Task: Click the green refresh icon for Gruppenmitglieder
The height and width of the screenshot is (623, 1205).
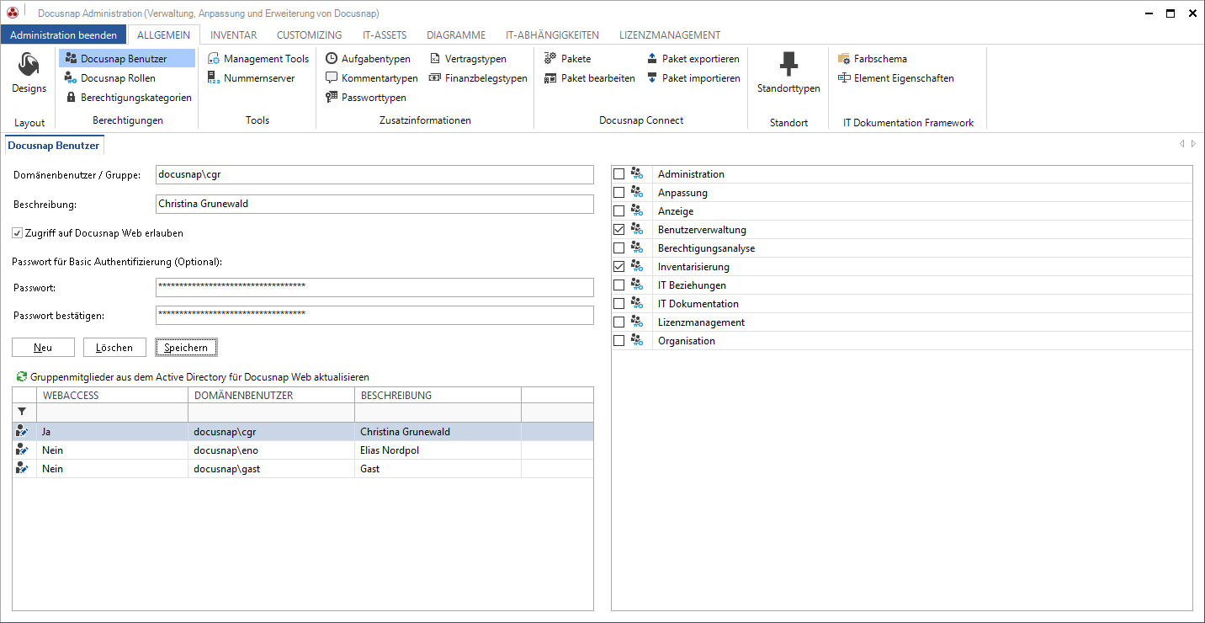Action: [22, 376]
